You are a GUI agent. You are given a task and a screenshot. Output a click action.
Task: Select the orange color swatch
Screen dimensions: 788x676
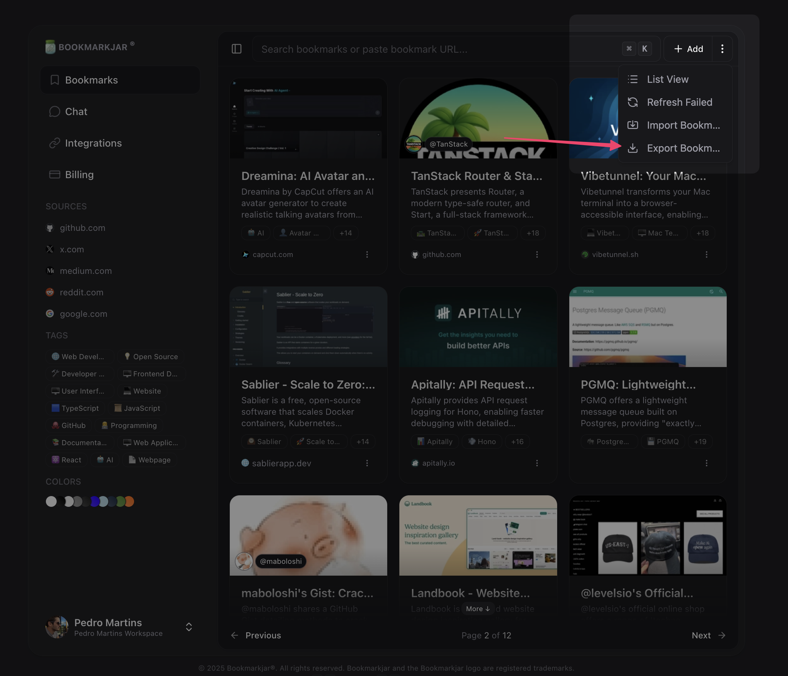[129, 501]
